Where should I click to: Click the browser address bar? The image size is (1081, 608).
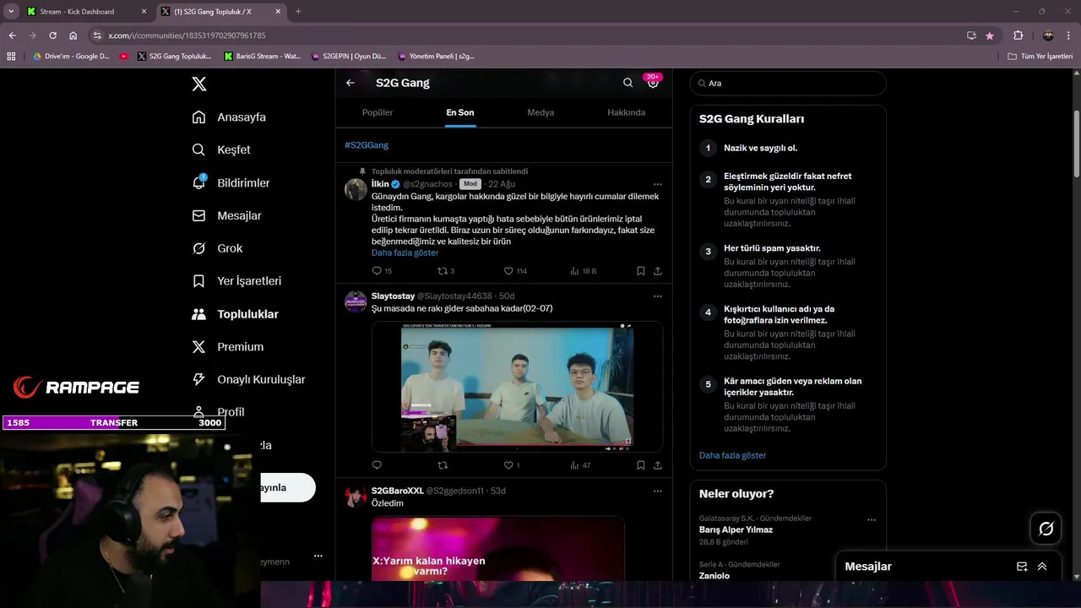point(532,35)
